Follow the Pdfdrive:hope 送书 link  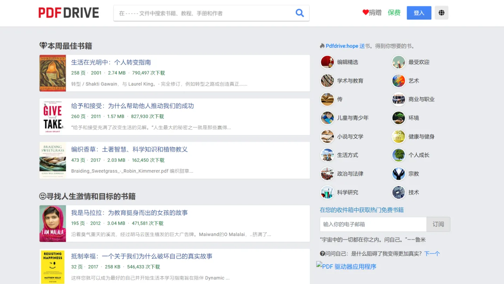pos(345,46)
